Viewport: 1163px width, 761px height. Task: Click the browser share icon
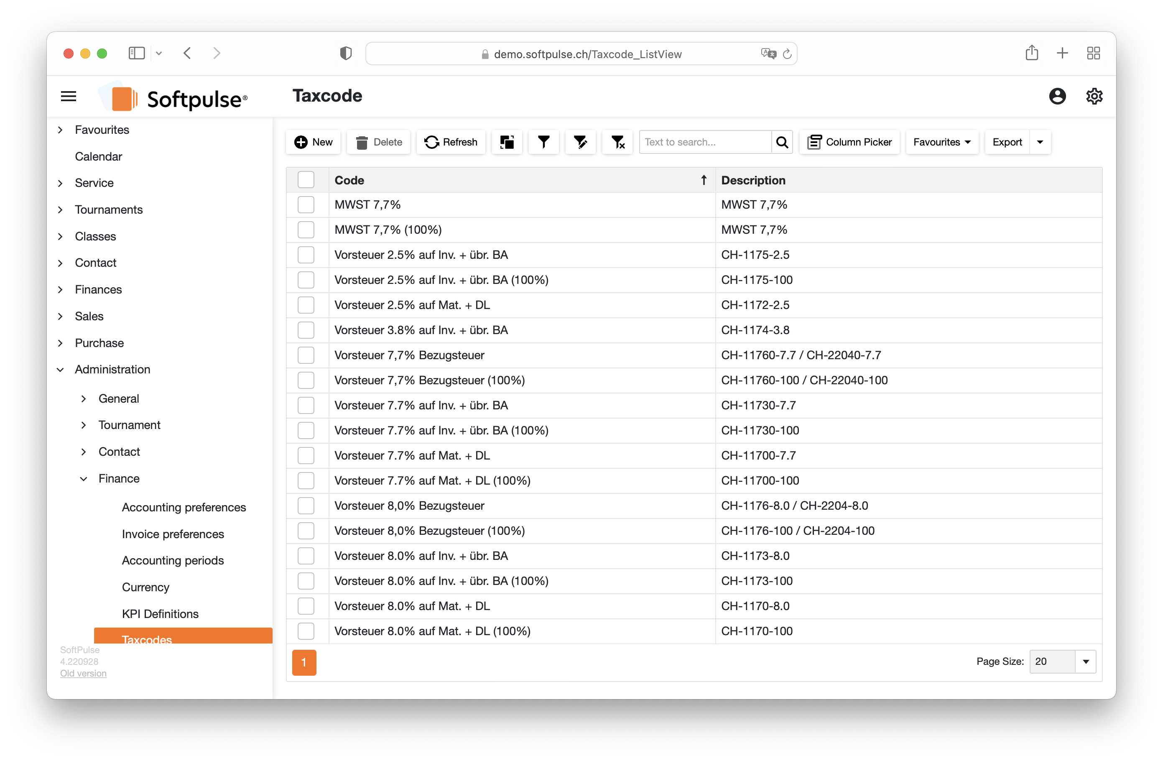pyautogui.click(x=1032, y=52)
